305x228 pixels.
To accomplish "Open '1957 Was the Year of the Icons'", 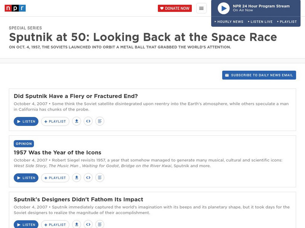I will (x=58, y=153).
